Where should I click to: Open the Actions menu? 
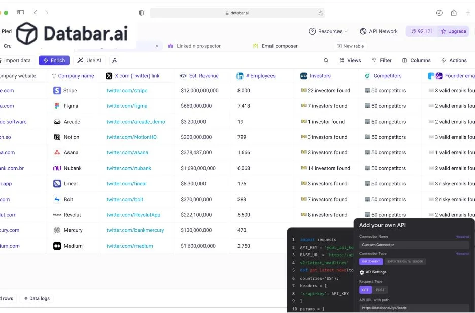454,60
